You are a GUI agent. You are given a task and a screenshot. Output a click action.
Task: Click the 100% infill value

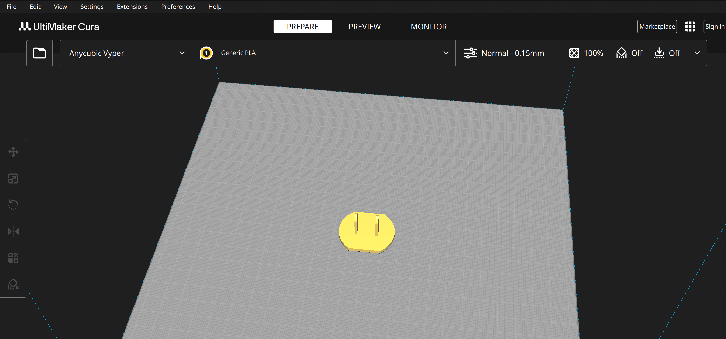click(593, 53)
